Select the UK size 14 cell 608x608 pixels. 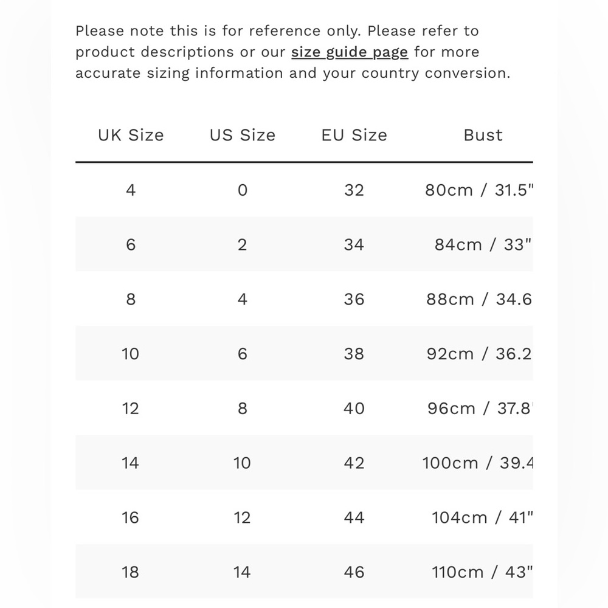click(x=131, y=463)
